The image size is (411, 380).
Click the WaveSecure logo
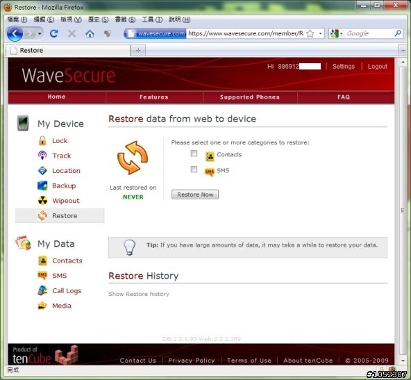[x=69, y=75]
